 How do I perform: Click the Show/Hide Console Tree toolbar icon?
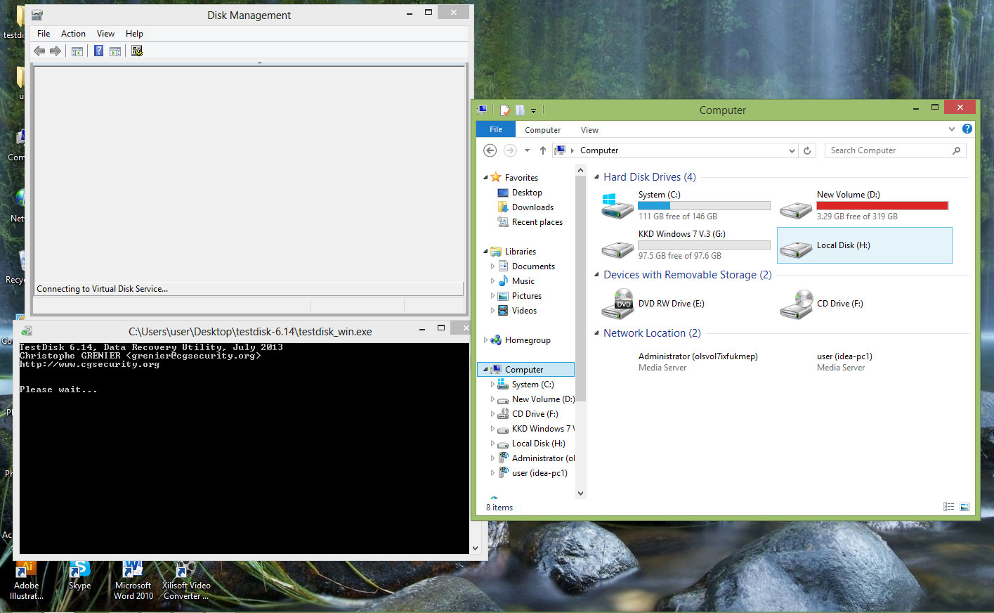[x=77, y=51]
